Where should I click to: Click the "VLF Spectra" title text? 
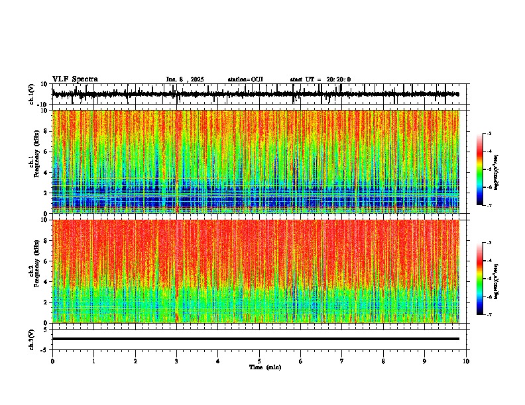pos(75,79)
